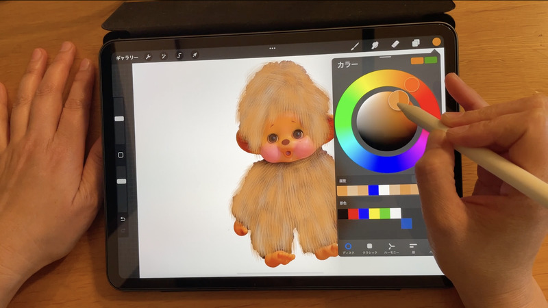Activate the Transform arrow tool
Image resolution: width=548 pixels, height=308 pixels.
tap(195, 55)
